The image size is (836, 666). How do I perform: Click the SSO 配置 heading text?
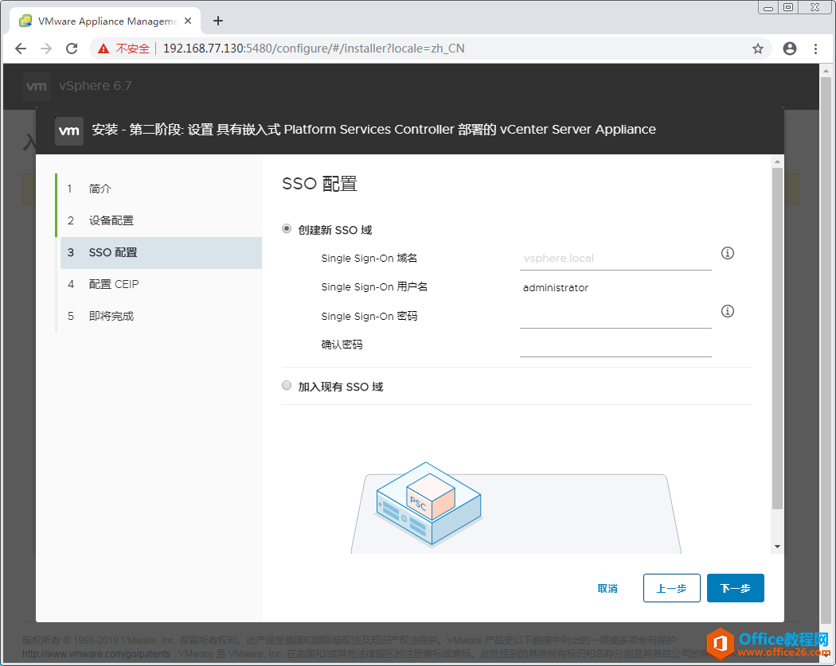point(319,184)
